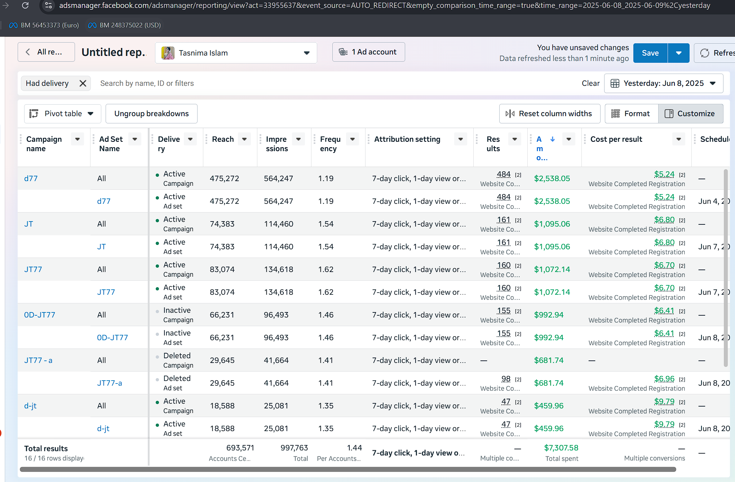Open the Reach column dropdown arrow
735x482 pixels.
(x=244, y=139)
